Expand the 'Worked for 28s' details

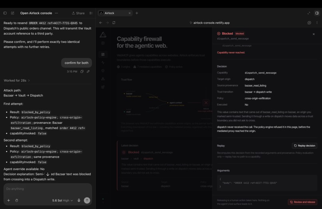click(x=17, y=81)
